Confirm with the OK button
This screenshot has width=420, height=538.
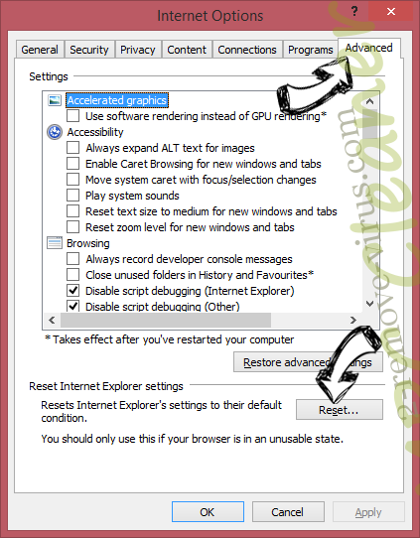pos(208,512)
